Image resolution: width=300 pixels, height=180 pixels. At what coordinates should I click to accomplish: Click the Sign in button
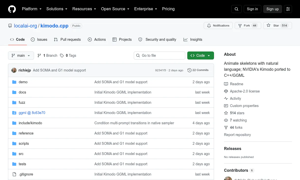pyautogui.click(x=252, y=9)
